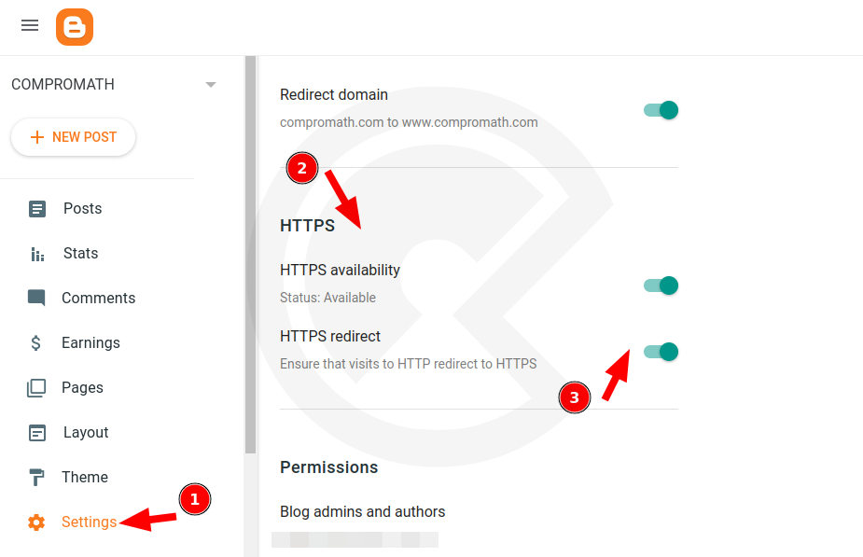Open Theme using the paint roller icon
This screenshot has height=557, width=863.
[x=36, y=477]
